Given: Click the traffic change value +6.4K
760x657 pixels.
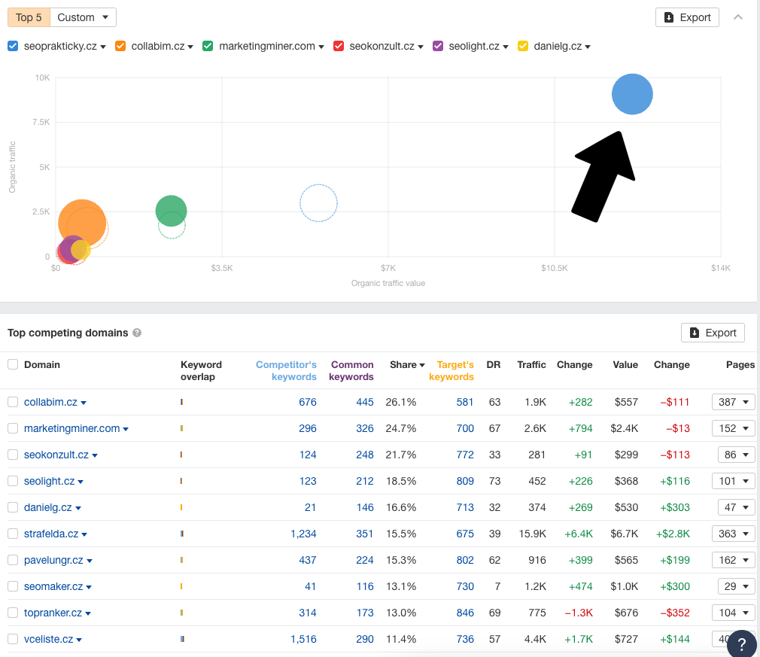Looking at the screenshot, I should [x=579, y=534].
